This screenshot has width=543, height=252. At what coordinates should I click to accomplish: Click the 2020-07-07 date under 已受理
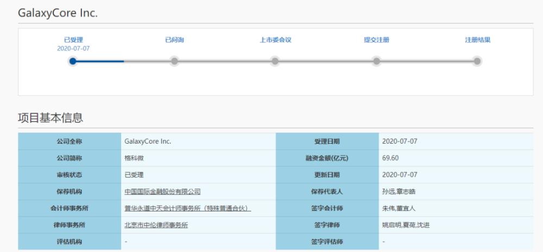(73, 49)
